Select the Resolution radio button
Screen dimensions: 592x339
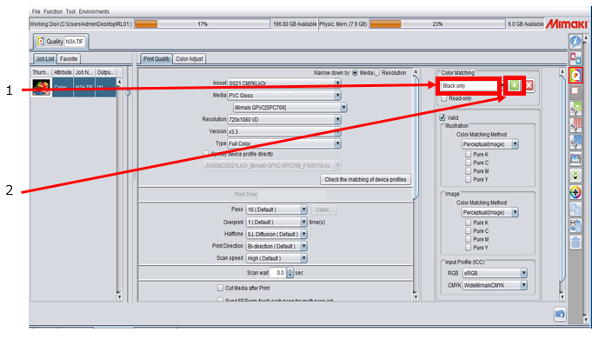(376, 73)
